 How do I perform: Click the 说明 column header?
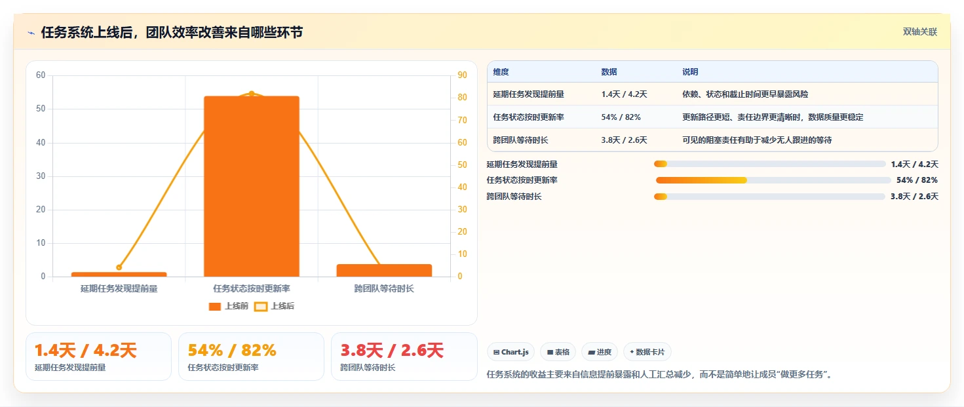pyautogui.click(x=690, y=72)
